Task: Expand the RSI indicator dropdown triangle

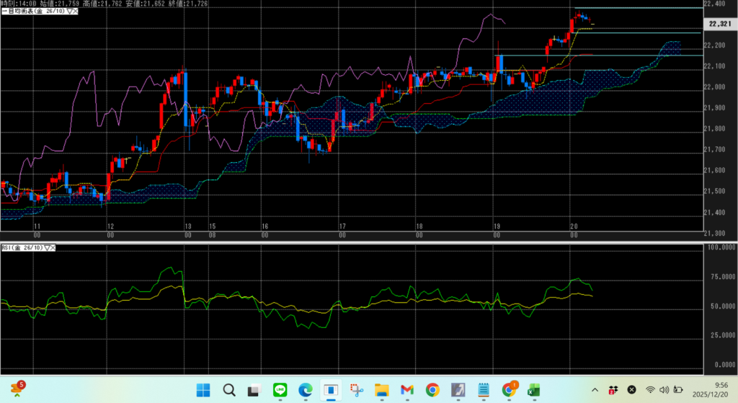Action: [x=47, y=247]
